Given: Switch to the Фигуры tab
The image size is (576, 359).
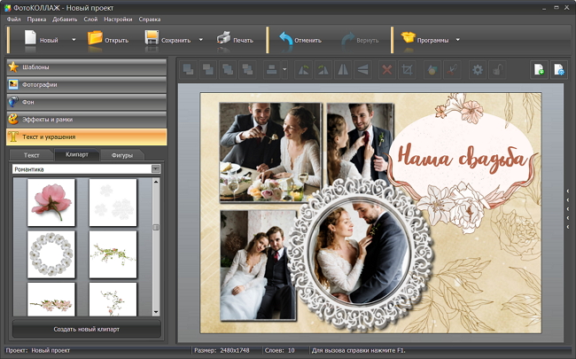Looking at the screenshot, I should pos(122,155).
